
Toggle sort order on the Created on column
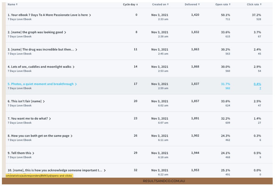tap(168, 4)
